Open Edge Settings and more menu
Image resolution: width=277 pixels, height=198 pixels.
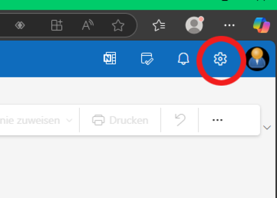[229, 25]
